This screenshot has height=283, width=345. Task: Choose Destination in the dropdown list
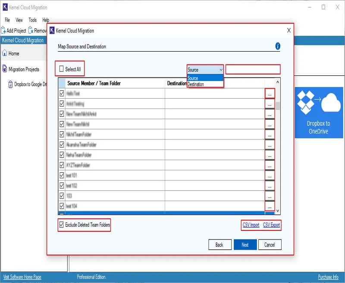coord(205,84)
